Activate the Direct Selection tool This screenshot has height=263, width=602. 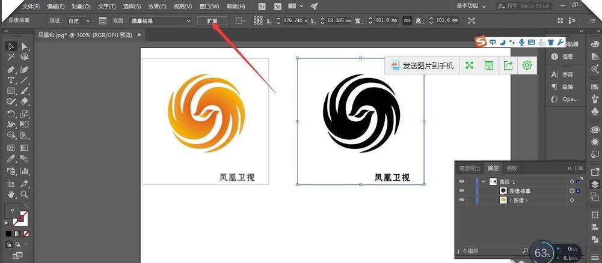pos(25,46)
